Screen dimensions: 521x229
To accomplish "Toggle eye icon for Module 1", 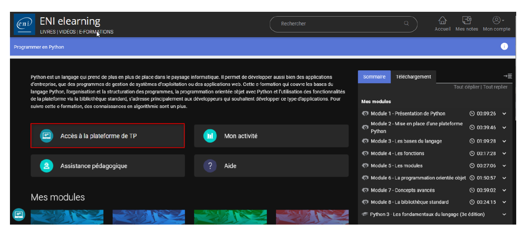I will click(365, 113).
